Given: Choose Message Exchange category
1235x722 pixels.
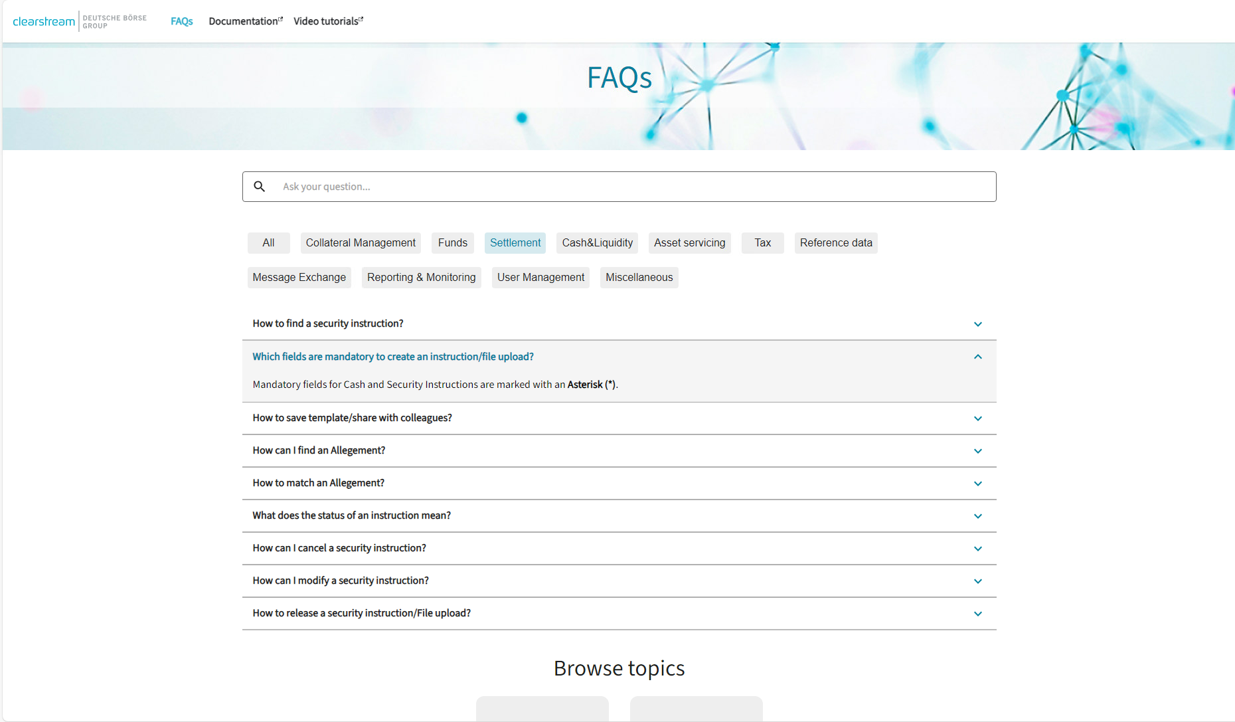Looking at the screenshot, I should 299,277.
